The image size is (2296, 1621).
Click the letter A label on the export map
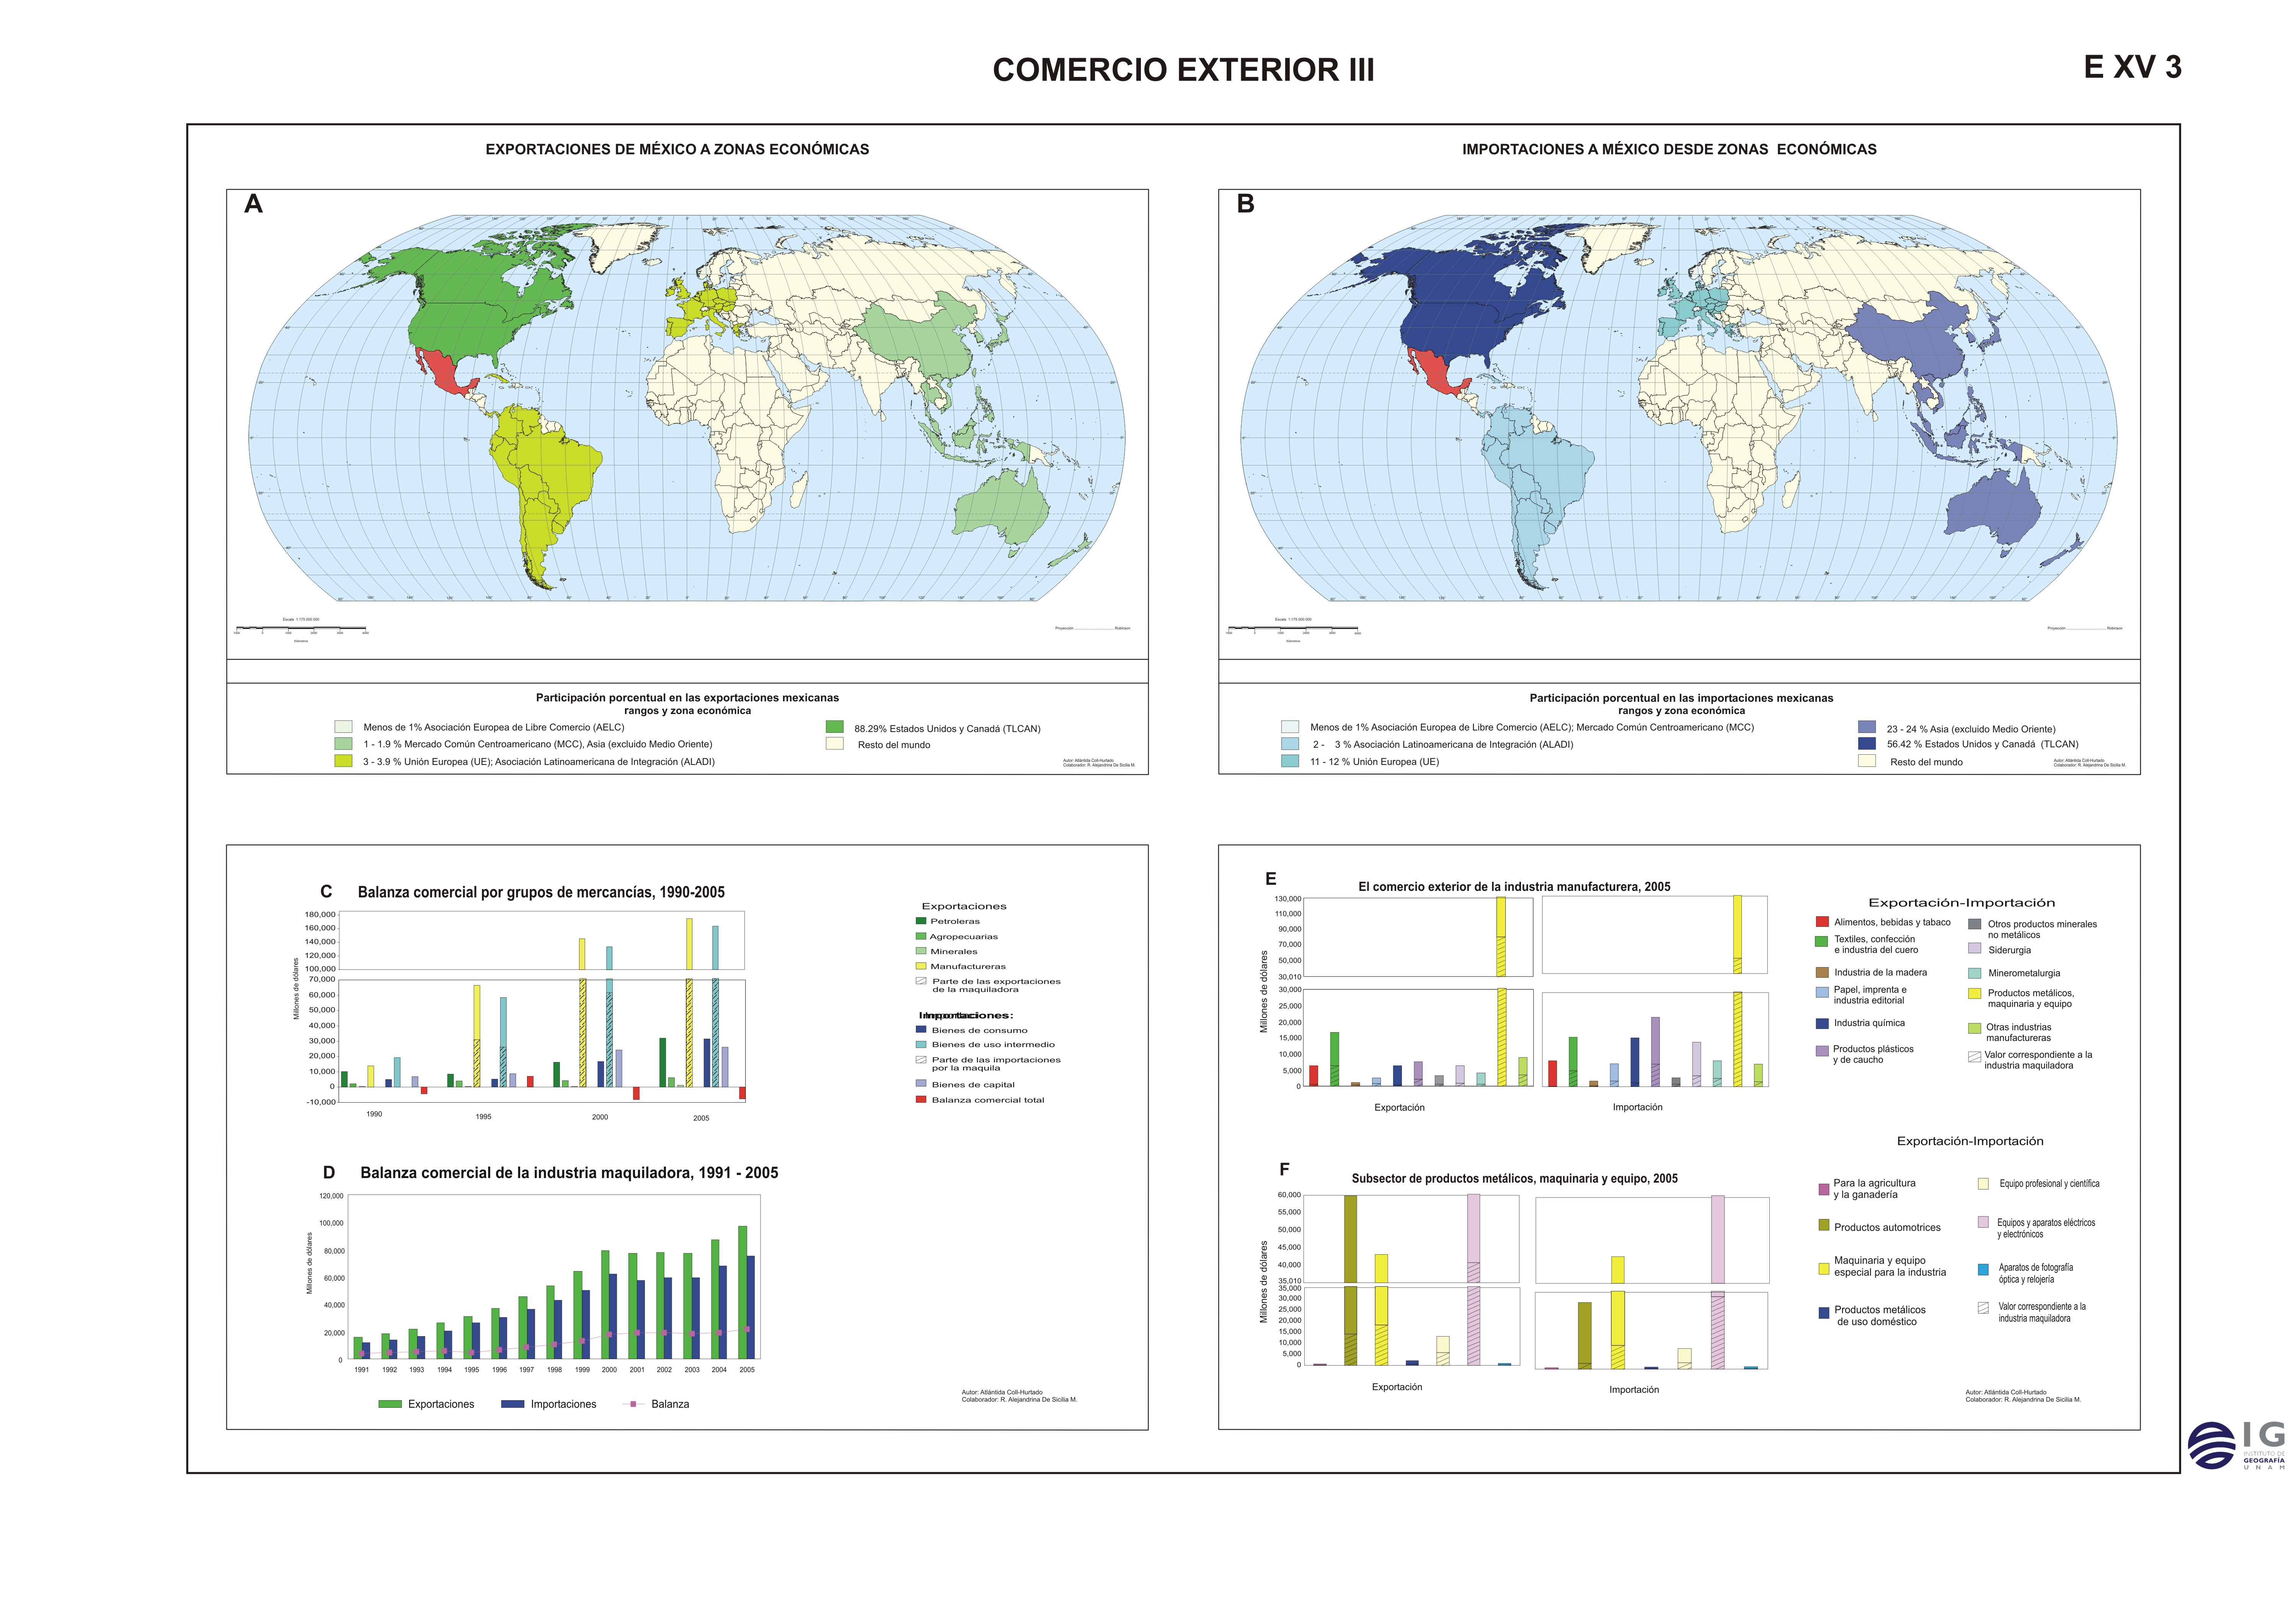tap(254, 204)
